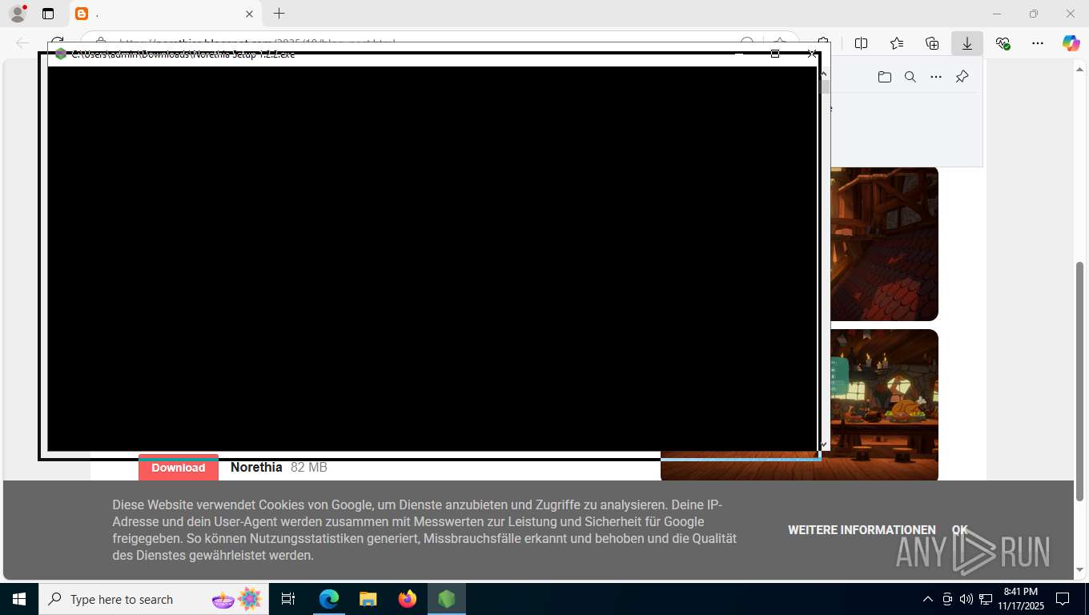Viewport: 1089px width, 615px height.
Task: Focus the taskbar search box
Action: click(x=154, y=599)
